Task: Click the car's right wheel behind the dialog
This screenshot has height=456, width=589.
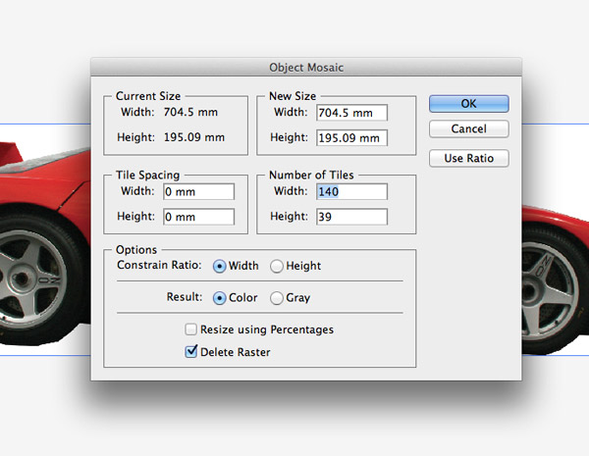Action: [552, 289]
